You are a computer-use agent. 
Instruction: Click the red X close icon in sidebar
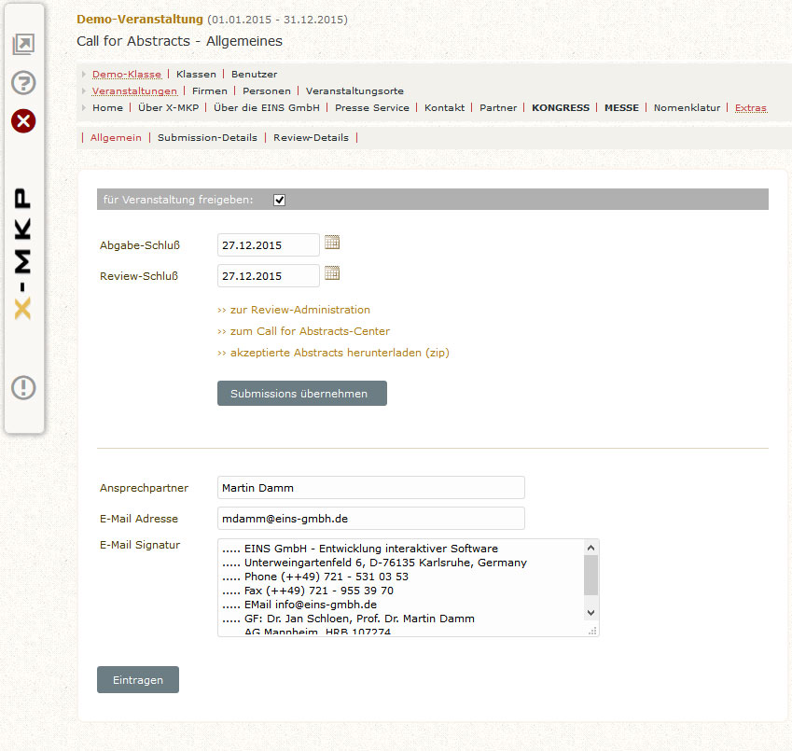[x=23, y=121]
